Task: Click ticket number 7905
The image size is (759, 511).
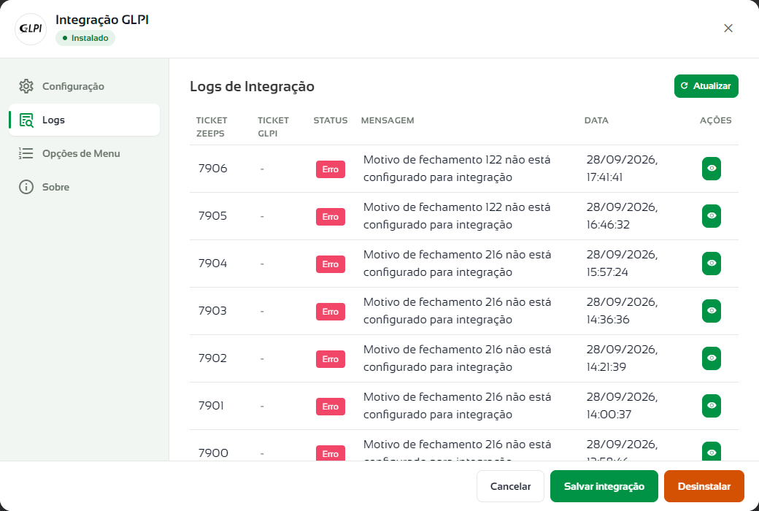Action: pos(212,216)
